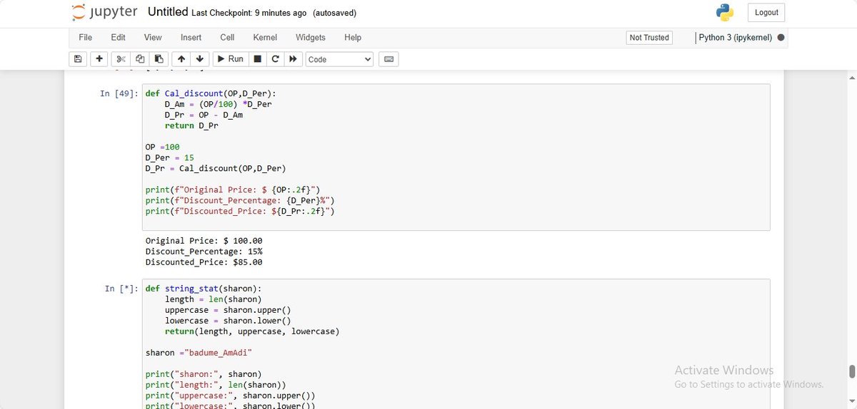Interrupt the kernel with the stop icon
The height and width of the screenshot is (409, 857).
click(258, 59)
